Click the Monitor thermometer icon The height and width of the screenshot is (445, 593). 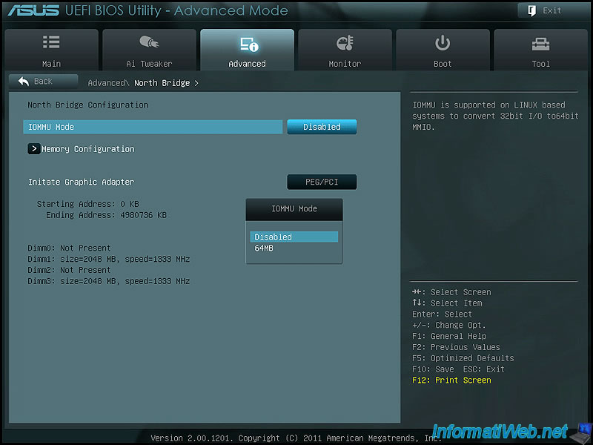(x=345, y=43)
